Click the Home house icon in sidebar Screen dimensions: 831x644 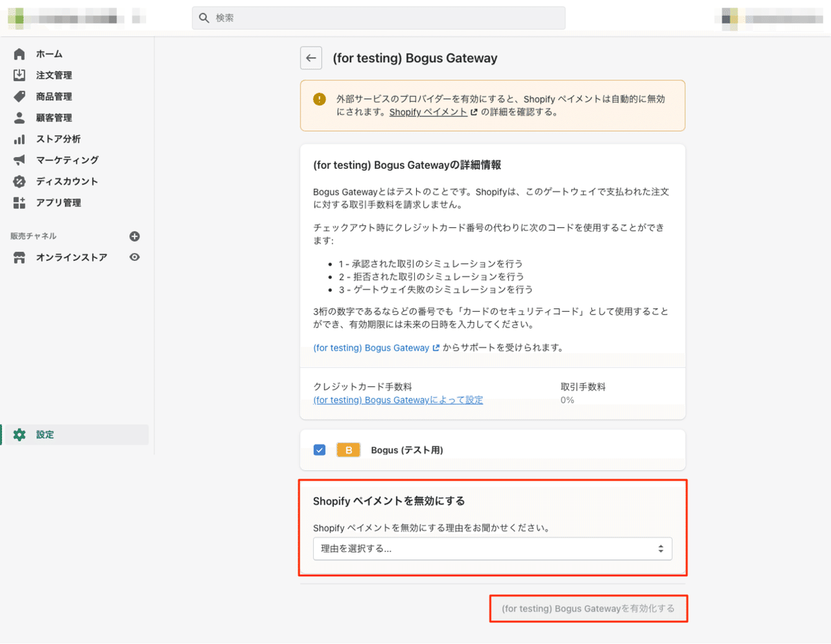coord(19,54)
